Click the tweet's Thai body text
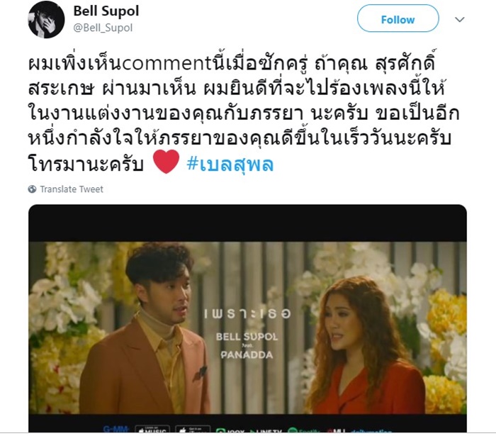The width and height of the screenshot is (496, 436). 244,113
